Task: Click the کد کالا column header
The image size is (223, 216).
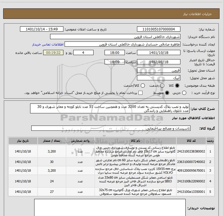Action: coord(191,141)
